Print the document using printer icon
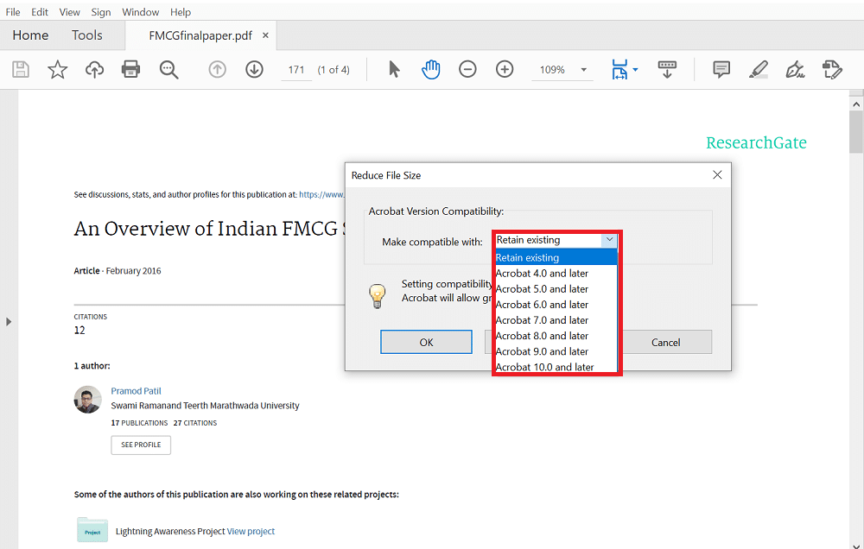Image resolution: width=864 pixels, height=549 pixels. [x=130, y=70]
